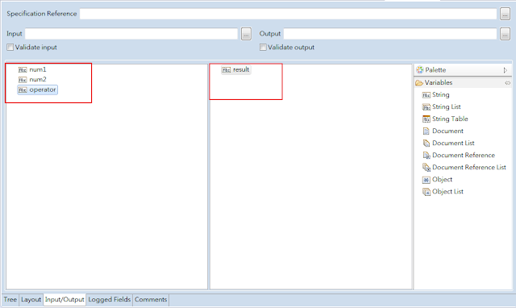
Task: Enable Validate input checkbox
Action: [10, 48]
